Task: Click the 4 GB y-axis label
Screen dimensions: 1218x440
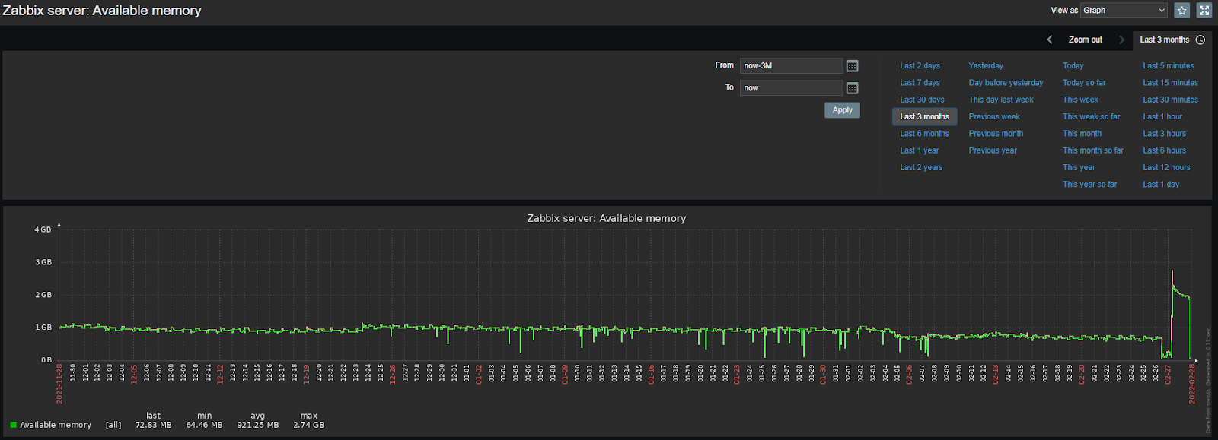Action: click(43, 229)
